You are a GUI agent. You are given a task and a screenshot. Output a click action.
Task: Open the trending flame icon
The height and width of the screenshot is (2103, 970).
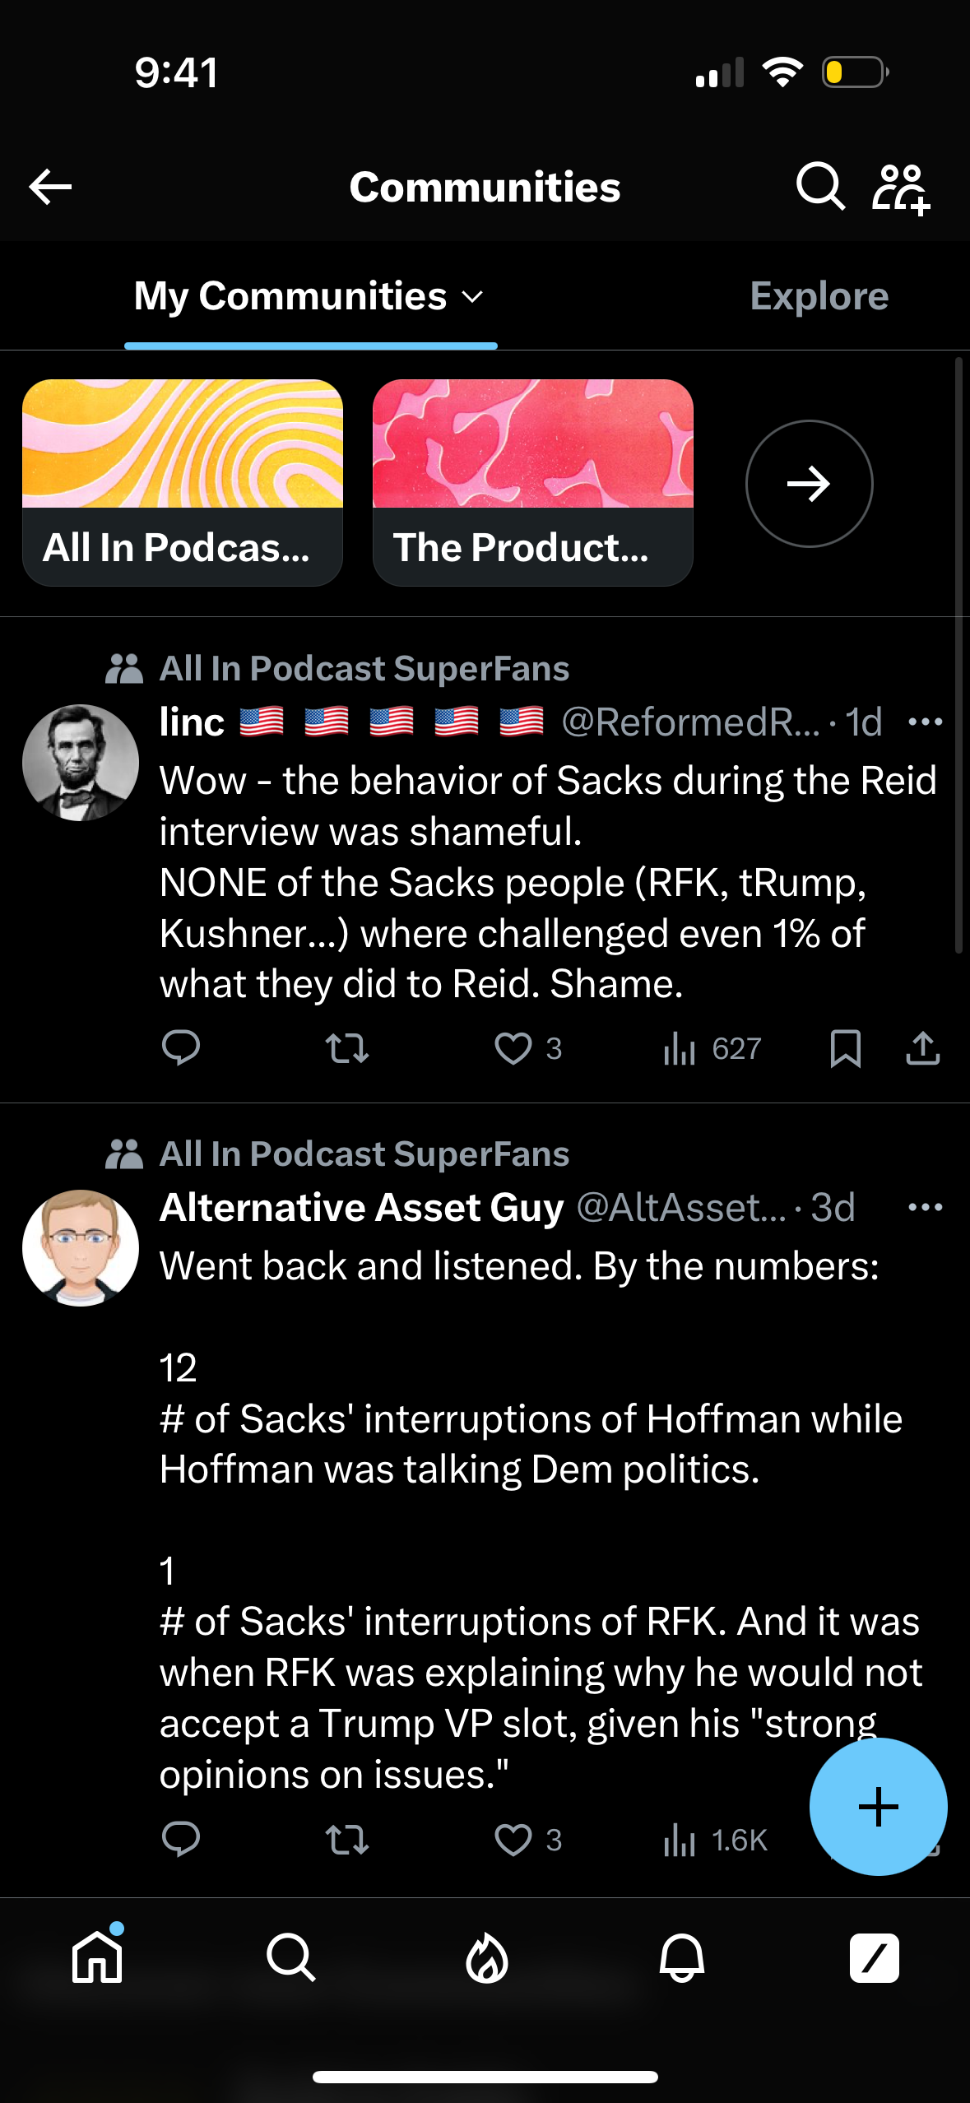click(x=485, y=1958)
